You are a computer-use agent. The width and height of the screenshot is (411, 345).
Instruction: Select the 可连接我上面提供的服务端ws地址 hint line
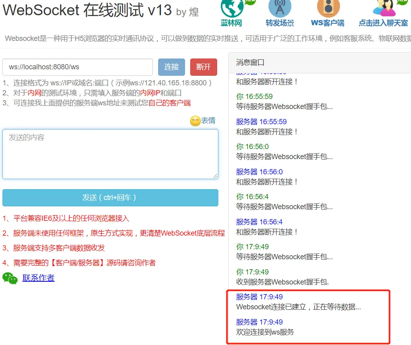[96, 103]
